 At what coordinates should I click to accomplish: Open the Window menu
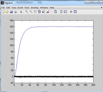pos(44,8)
